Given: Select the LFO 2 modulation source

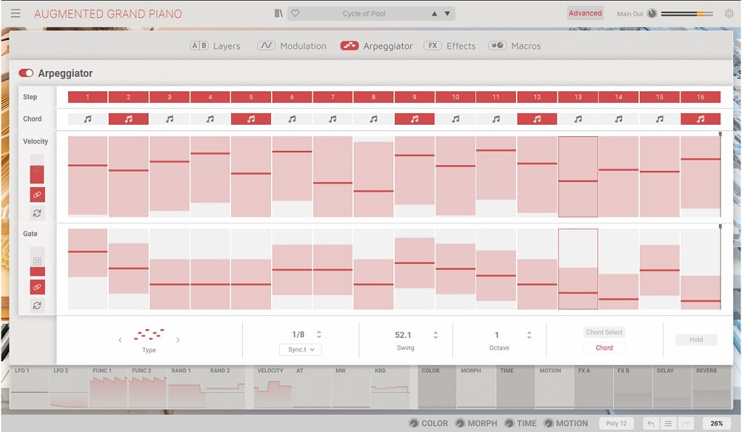Looking at the screenshot, I should 69,387.
